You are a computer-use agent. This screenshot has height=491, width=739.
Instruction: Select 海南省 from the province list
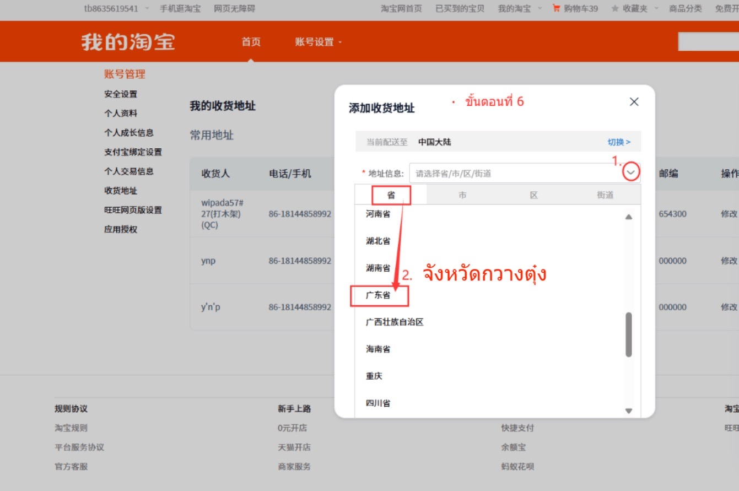(x=378, y=349)
